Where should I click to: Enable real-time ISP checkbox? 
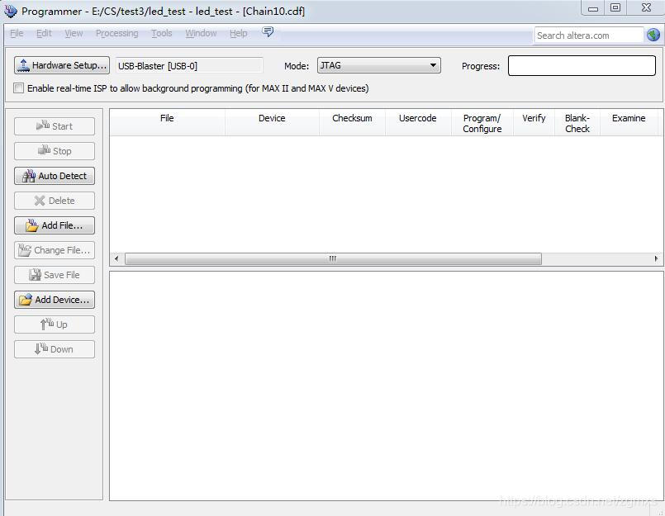(x=19, y=88)
